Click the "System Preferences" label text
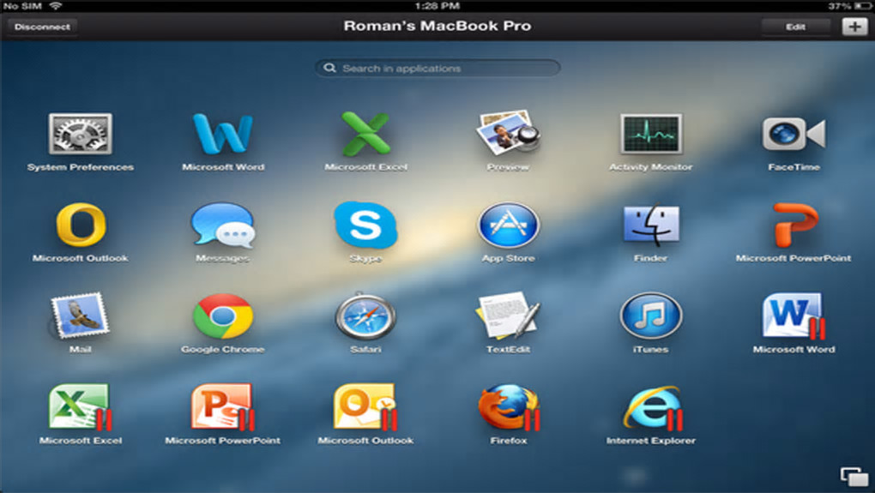The height and width of the screenshot is (493, 875). click(x=81, y=166)
